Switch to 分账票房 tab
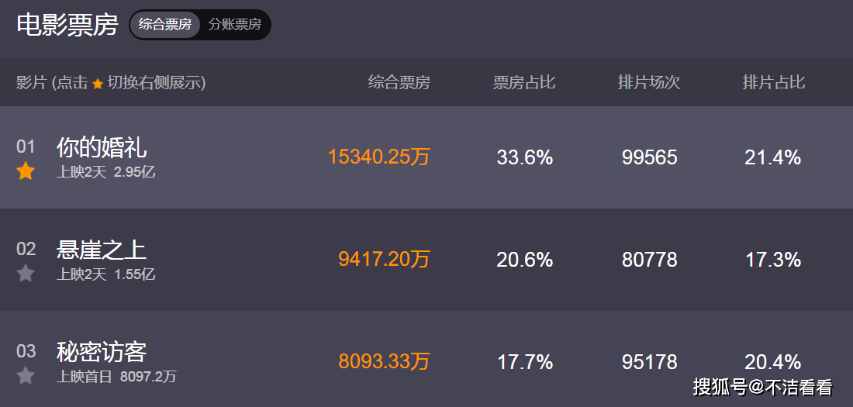The width and height of the screenshot is (853, 407). point(234,25)
